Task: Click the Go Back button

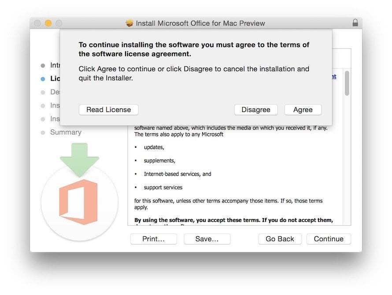Action: click(x=280, y=239)
